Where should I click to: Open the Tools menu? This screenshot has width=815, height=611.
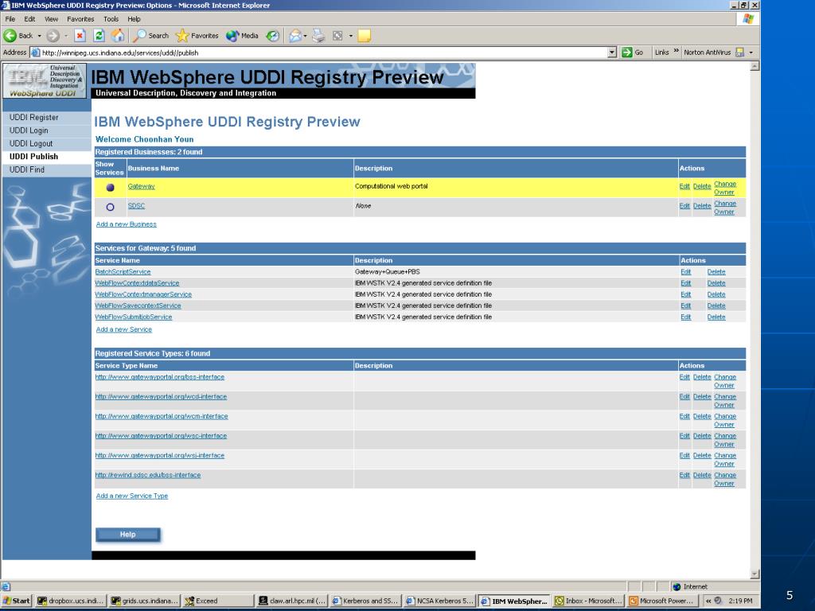tap(111, 19)
